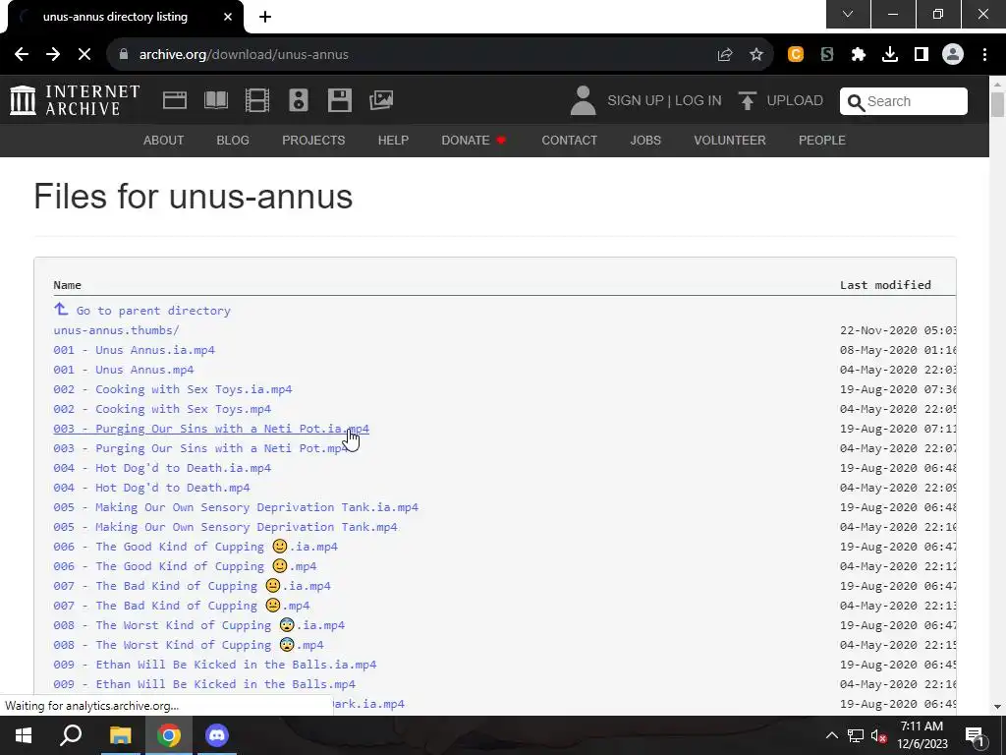Click the LOG IN link

click(699, 101)
